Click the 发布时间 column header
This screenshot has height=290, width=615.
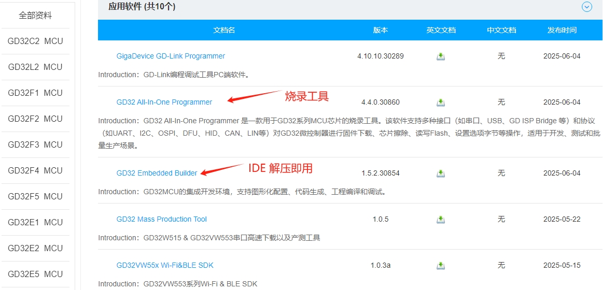click(x=562, y=30)
